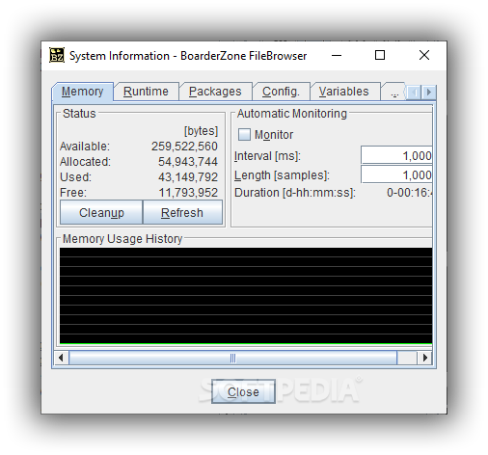The width and height of the screenshot is (488, 455).
Task: Click the Duration [d-hh:mm:ss]: label
Action: click(x=295, y=193)
